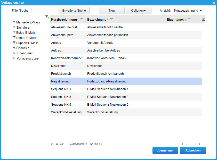Screen dimensions: 217x160
Task: Click the Übernehmen button
Action: click(165, 150)
